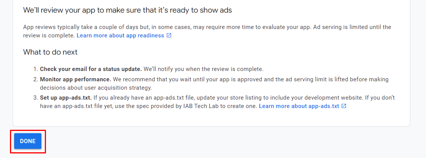Open the Learn more about app readiness link
Screen dimensions: 426x158
tap(120, 35)
